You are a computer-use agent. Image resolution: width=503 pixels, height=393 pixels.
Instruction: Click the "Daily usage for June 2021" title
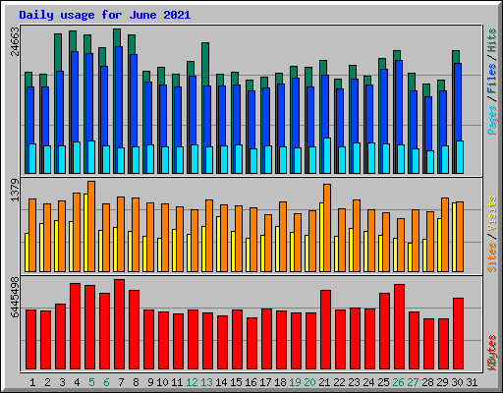click(105, 15)
